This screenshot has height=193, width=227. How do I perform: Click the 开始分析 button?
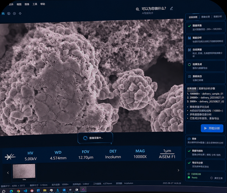coord(212,128)
